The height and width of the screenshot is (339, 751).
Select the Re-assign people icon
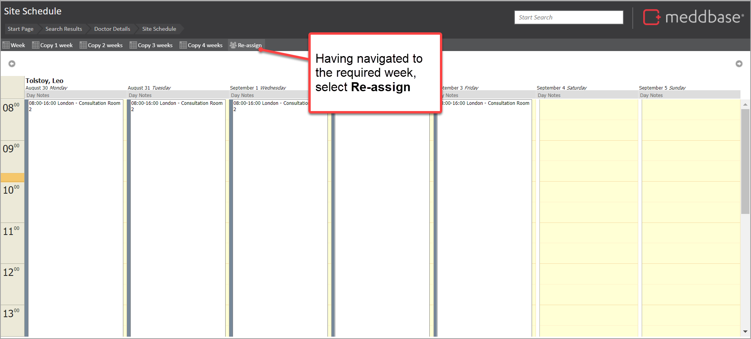coord(233,45)
